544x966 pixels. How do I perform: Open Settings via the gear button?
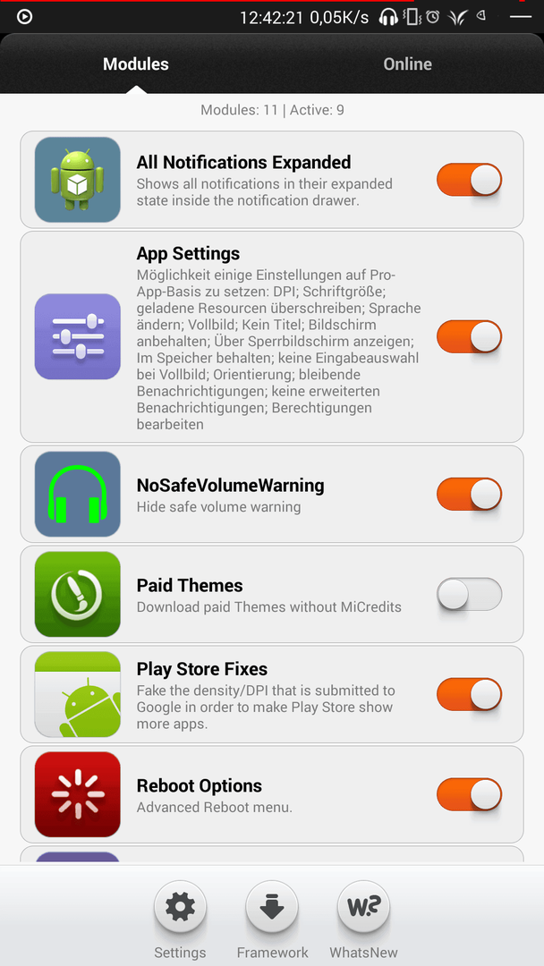(180, 907)
